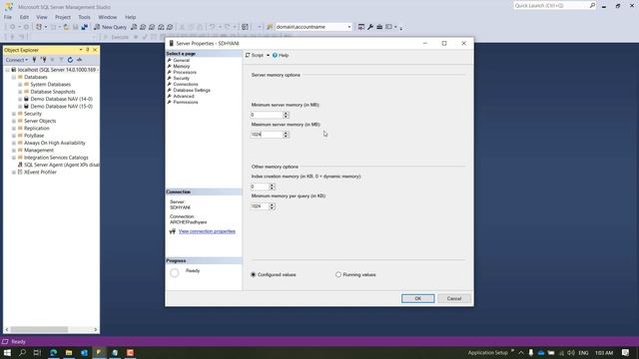Image resolution: width=639 pixels, height=359 pixels.
Task: Click the Undo icon in the toolbar
Action: click(212, 27)
